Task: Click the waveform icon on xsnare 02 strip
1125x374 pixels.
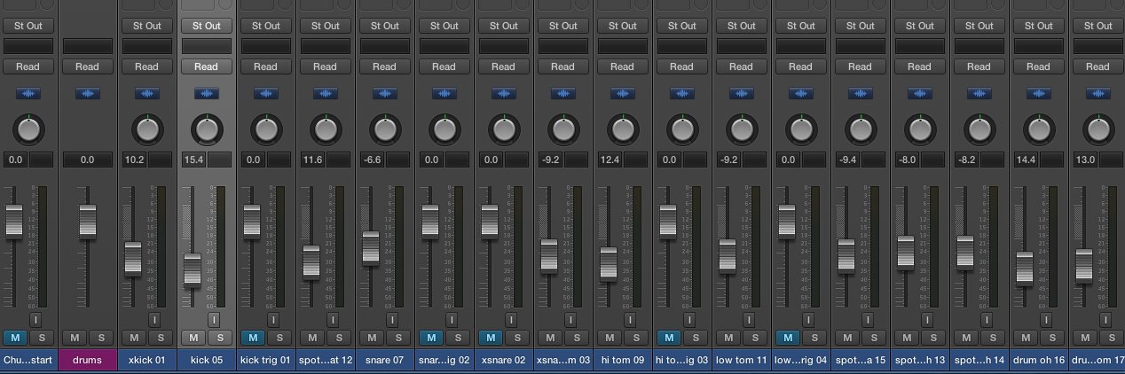Action: (503, 93)
